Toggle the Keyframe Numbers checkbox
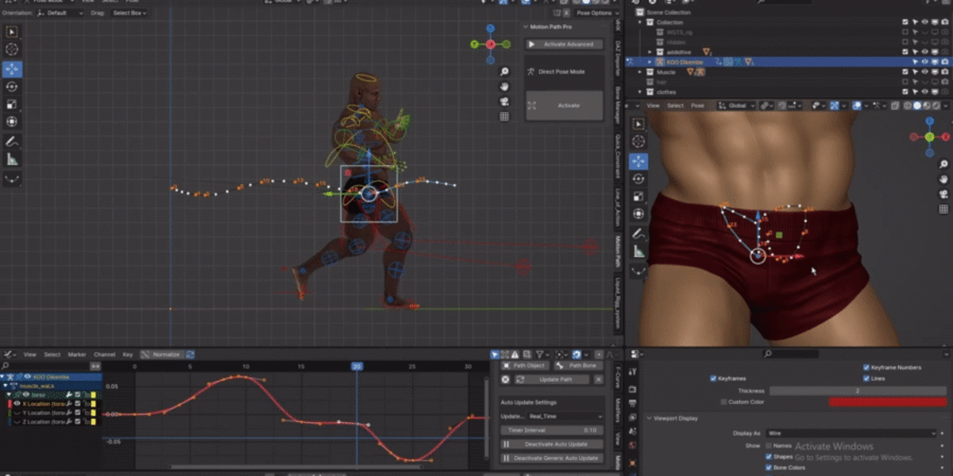The width and height of the screenshot is (953, 476). pos(866,367)
